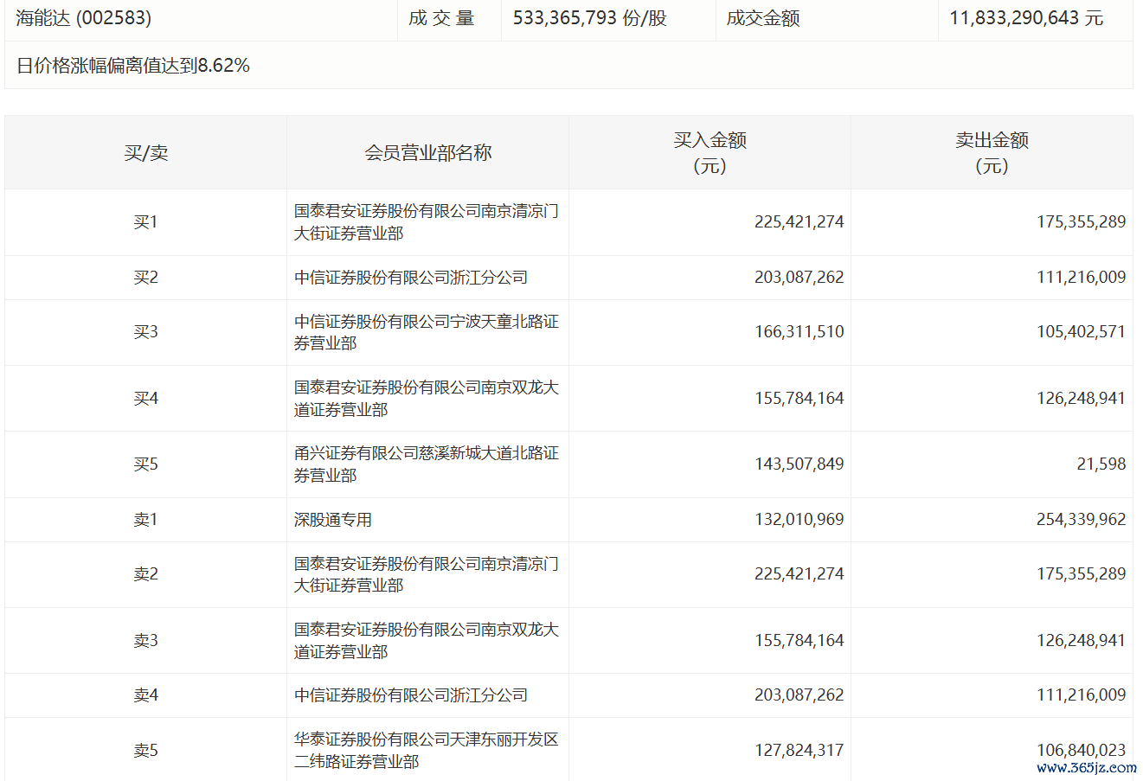Click the 卖出金额 column header
The width and height of the screenshot is (1143, 781).
click(x=992, y=153)
